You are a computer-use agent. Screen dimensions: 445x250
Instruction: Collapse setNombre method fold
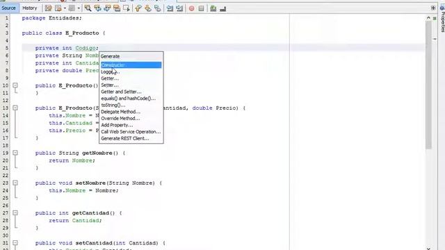(x=15, y=183)
